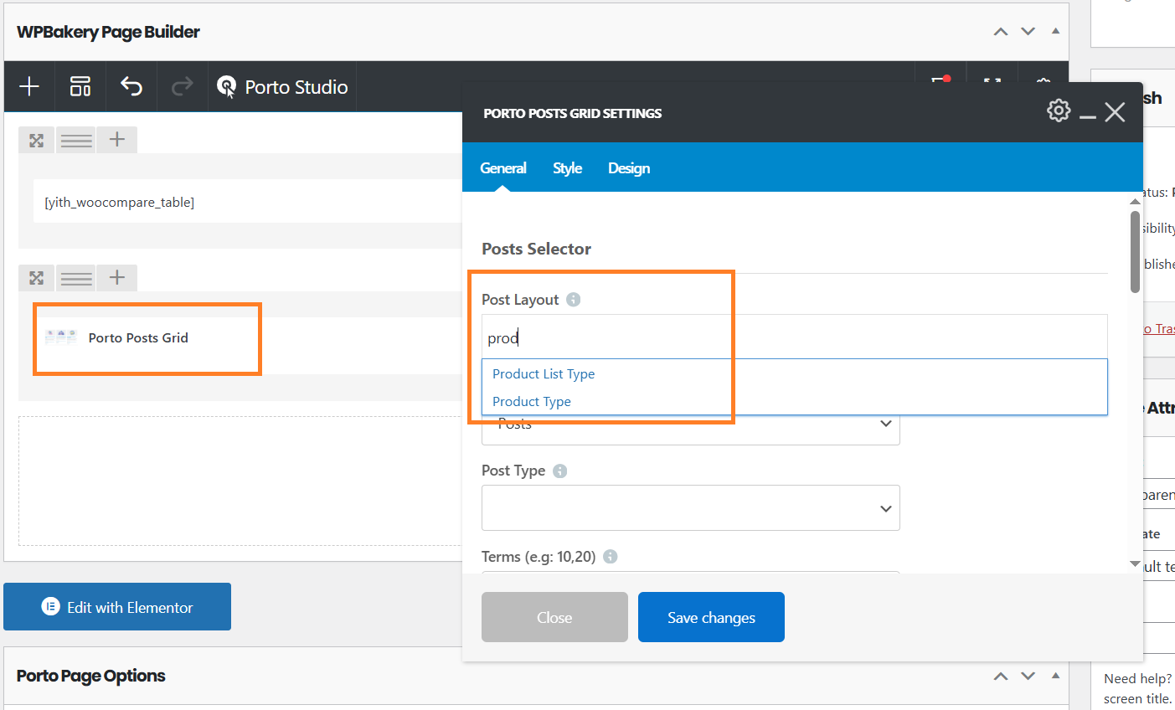Click the Redo arrow in WPBakery toolbar
Screen dimensions: 1175x710
click(183, 86)
